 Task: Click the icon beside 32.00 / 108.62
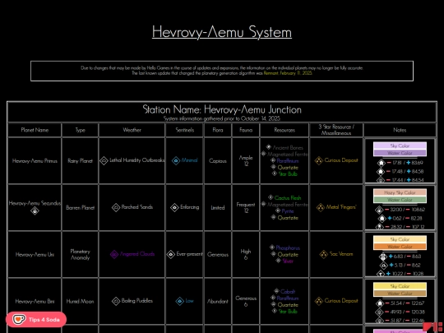379,210
